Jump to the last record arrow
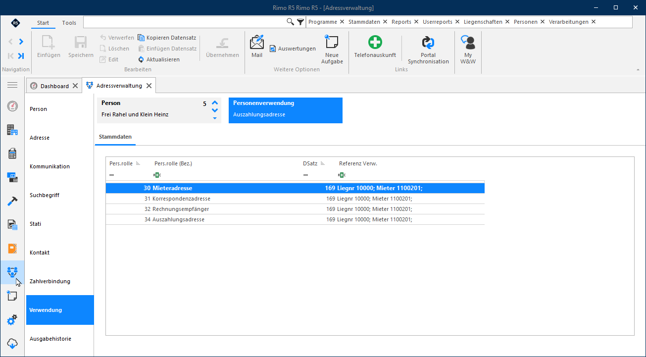646x357 pixels. pos(21,55)
